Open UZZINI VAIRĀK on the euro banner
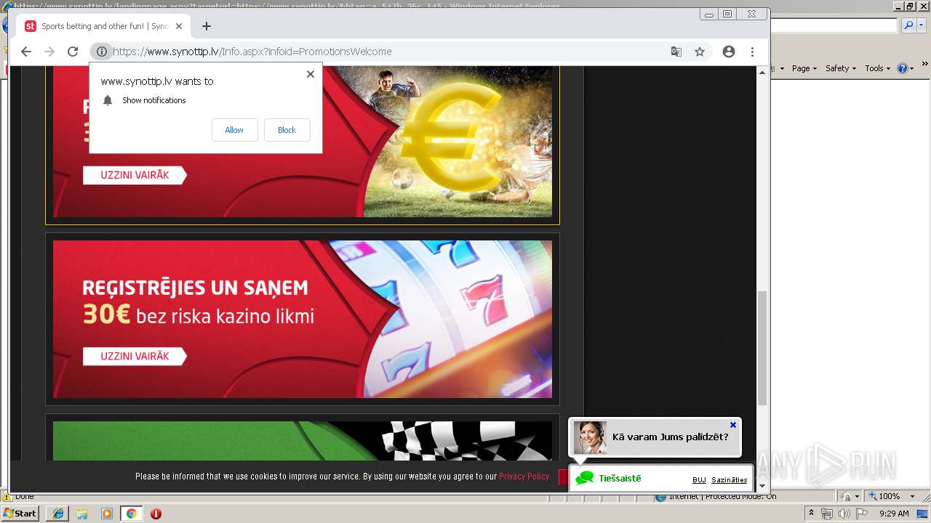This screenshot has height=523, width=931. pyautogui.click(x=135, y=175)
